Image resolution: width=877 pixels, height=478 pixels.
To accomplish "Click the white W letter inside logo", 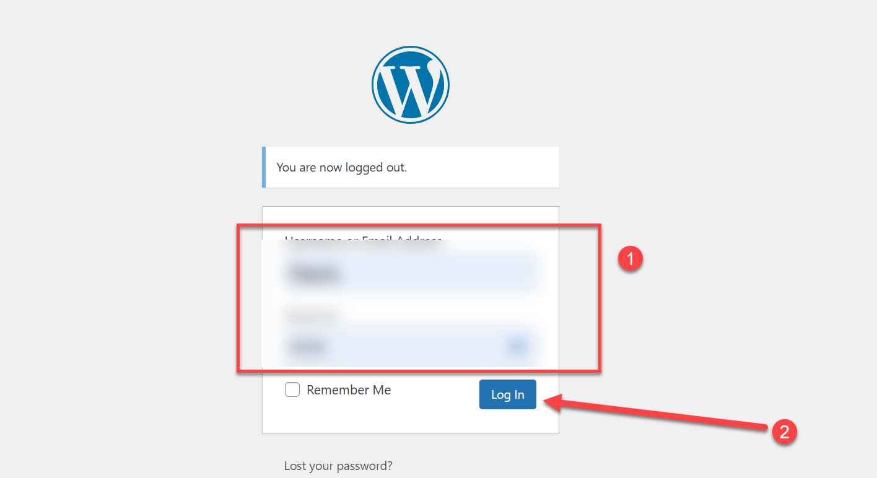I will 411,89.
